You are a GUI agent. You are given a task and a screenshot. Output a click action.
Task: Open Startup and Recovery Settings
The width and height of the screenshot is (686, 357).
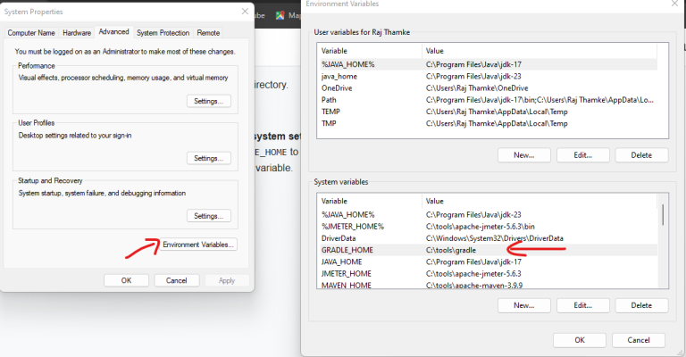209,216
